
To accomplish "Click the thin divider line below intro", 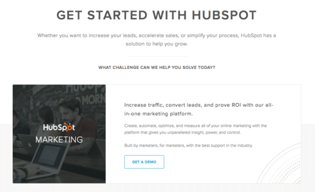I will [x=157, y=57].
